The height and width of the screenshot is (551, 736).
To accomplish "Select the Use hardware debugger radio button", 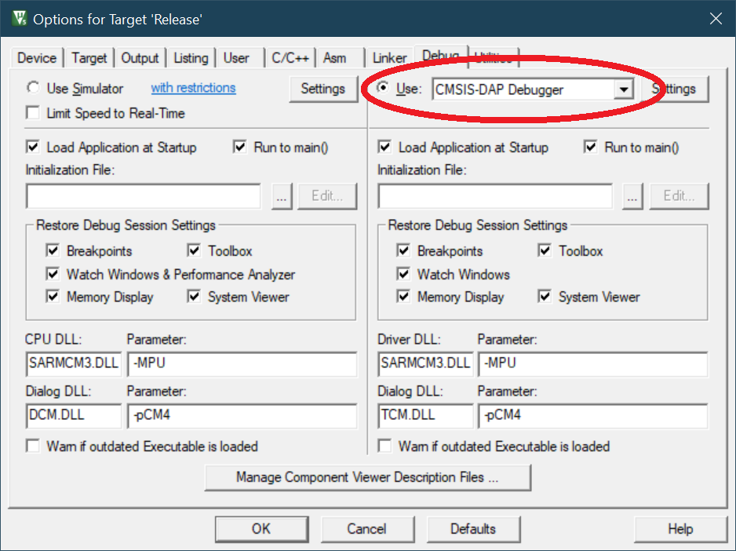I will (x=383, y=88).
